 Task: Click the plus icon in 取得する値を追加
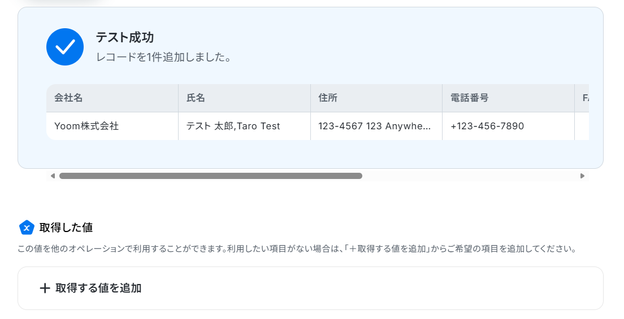[x=45, y=289]
